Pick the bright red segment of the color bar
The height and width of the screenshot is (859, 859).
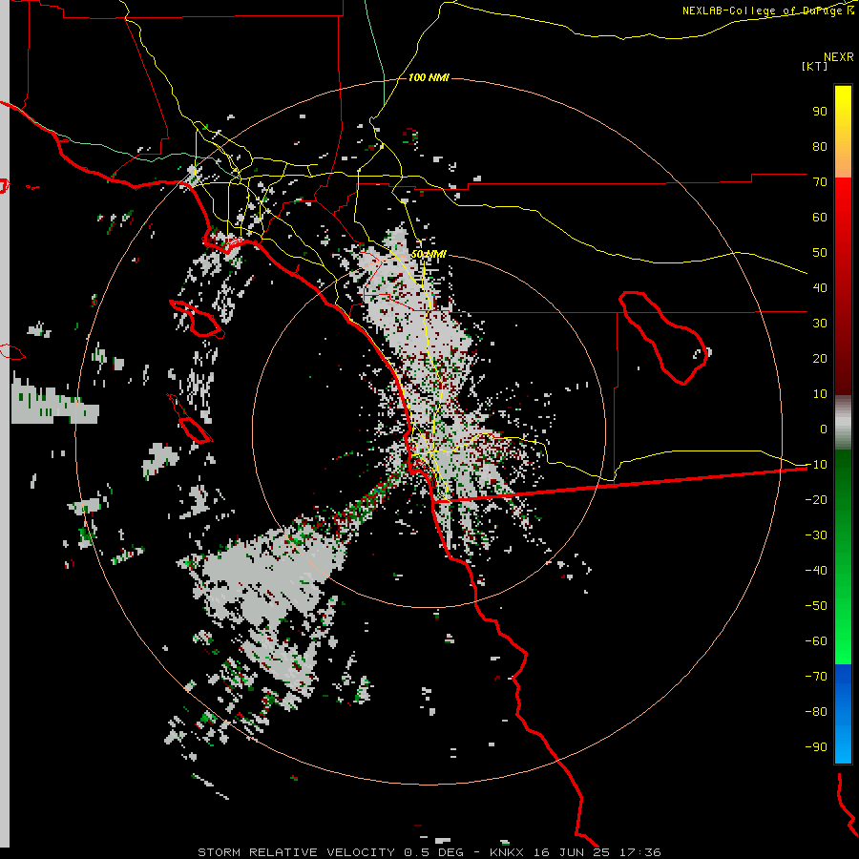pos(843,208)
